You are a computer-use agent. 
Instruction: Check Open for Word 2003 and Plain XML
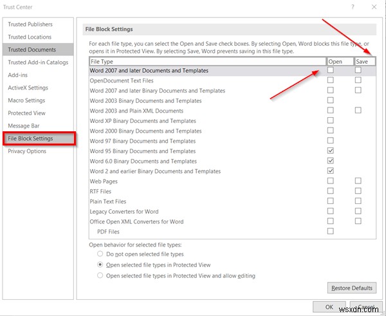tap(331, 110)
